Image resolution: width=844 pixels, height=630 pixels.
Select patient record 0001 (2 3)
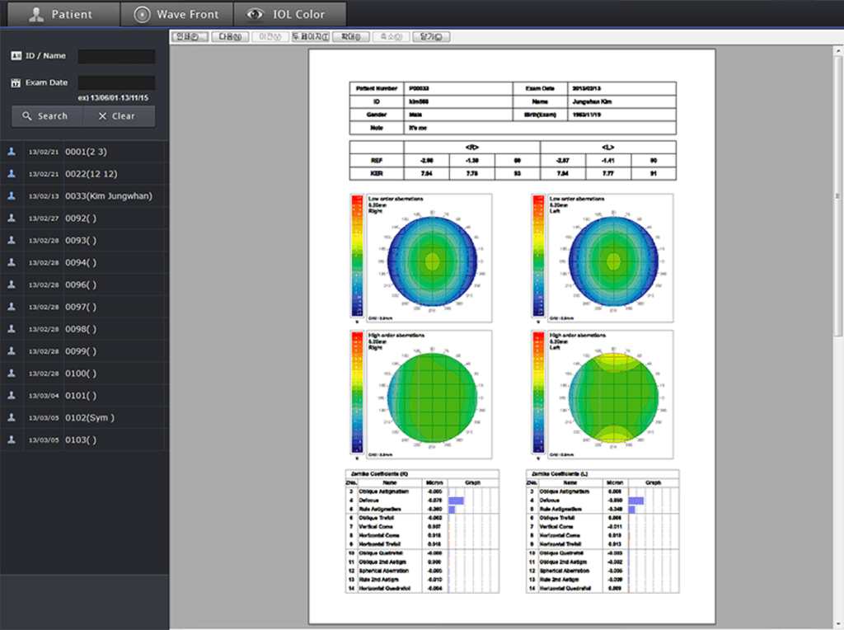[85, 152]
